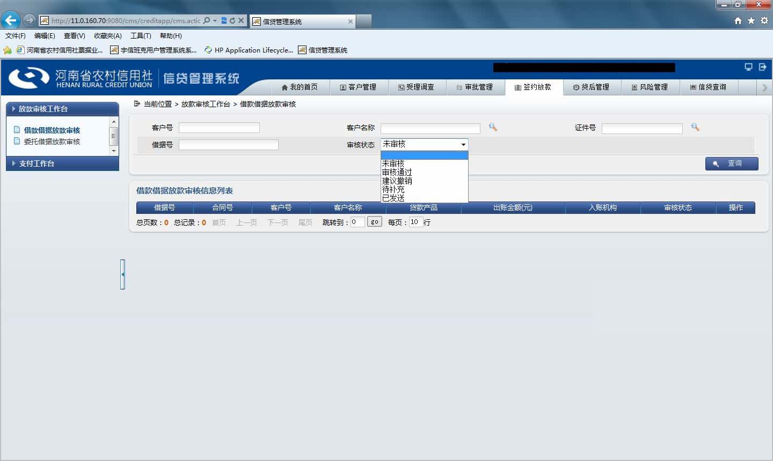773x461 pixels.
Task: Collapse the 放款审核工作台 sidebar section
Action: point(62,109)
